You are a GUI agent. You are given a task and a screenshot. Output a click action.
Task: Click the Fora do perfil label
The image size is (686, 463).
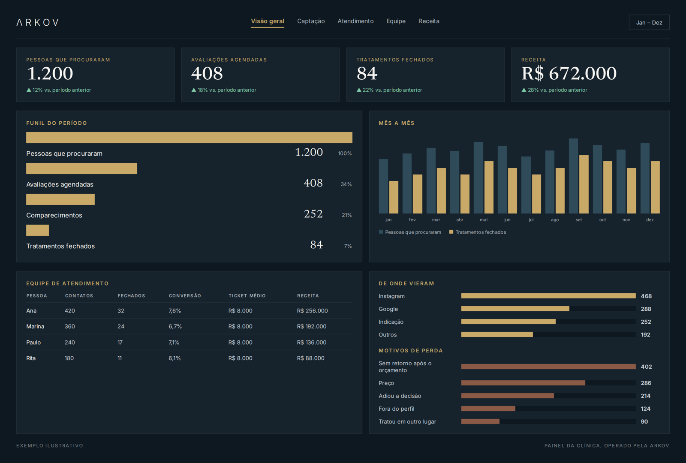tap(397, 409)
